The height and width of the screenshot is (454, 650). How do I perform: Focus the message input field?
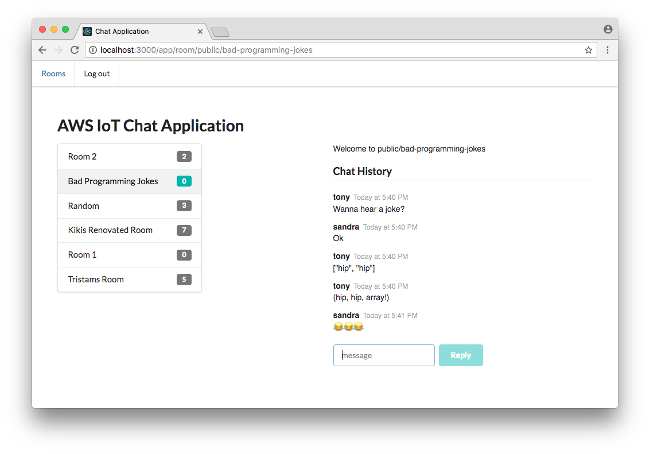tap(384, 355)
